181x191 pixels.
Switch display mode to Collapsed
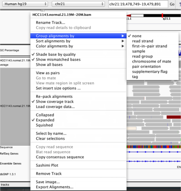[78, 115]
